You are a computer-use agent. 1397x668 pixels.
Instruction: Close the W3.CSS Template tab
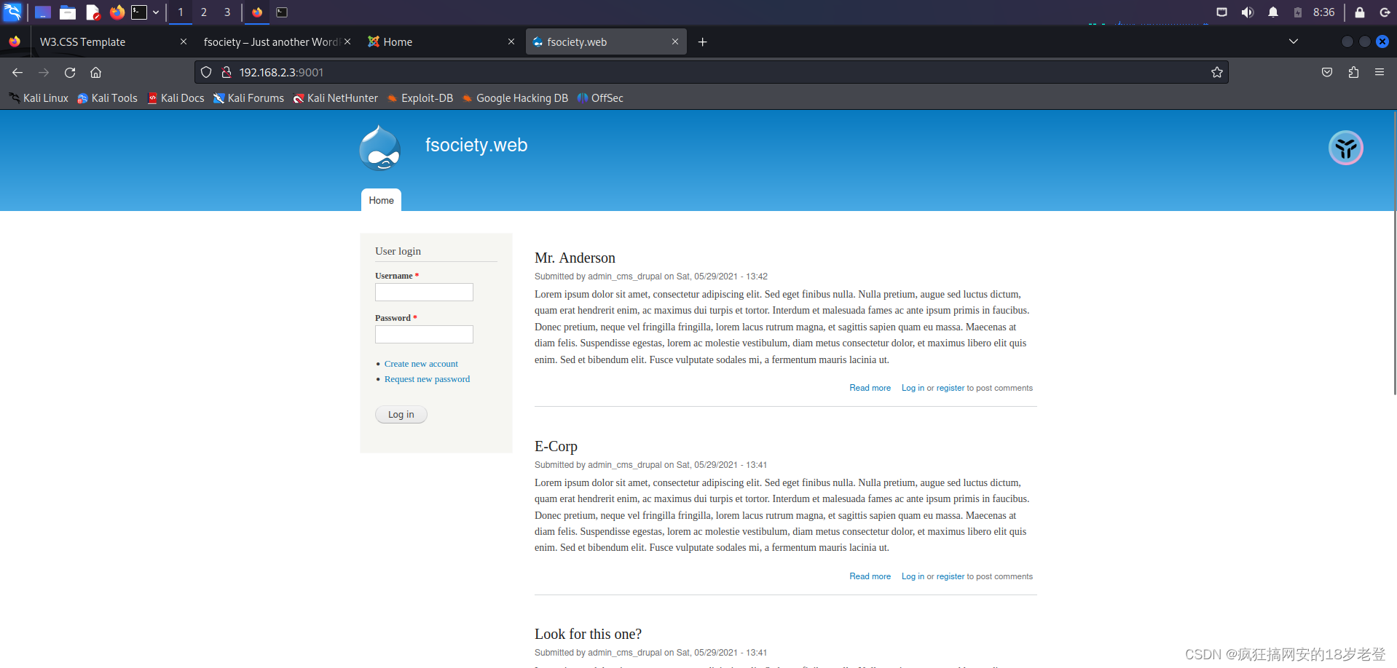point(184,41)
